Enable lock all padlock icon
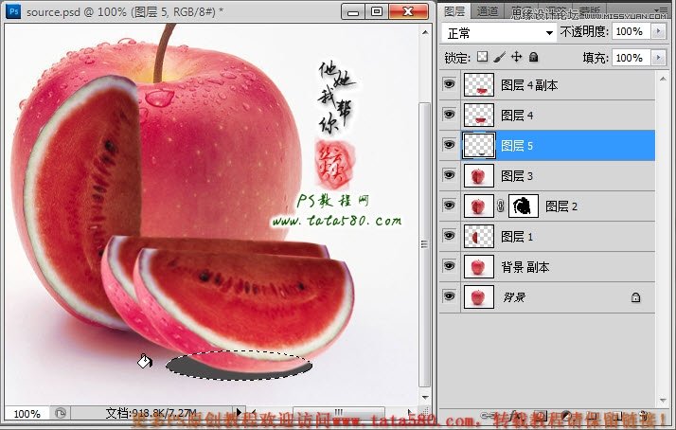Image resolution: width=676 pixels, height=430 pixels. pyautogui.click(x=533, y=57)
